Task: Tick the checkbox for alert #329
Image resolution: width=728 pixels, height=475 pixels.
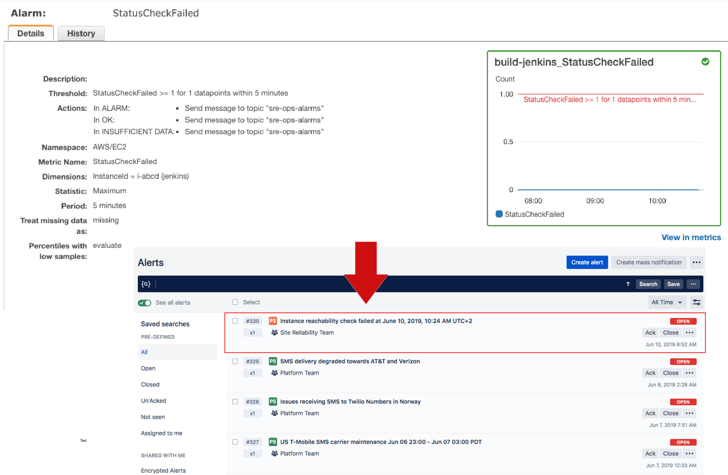Action: point(235,361)
